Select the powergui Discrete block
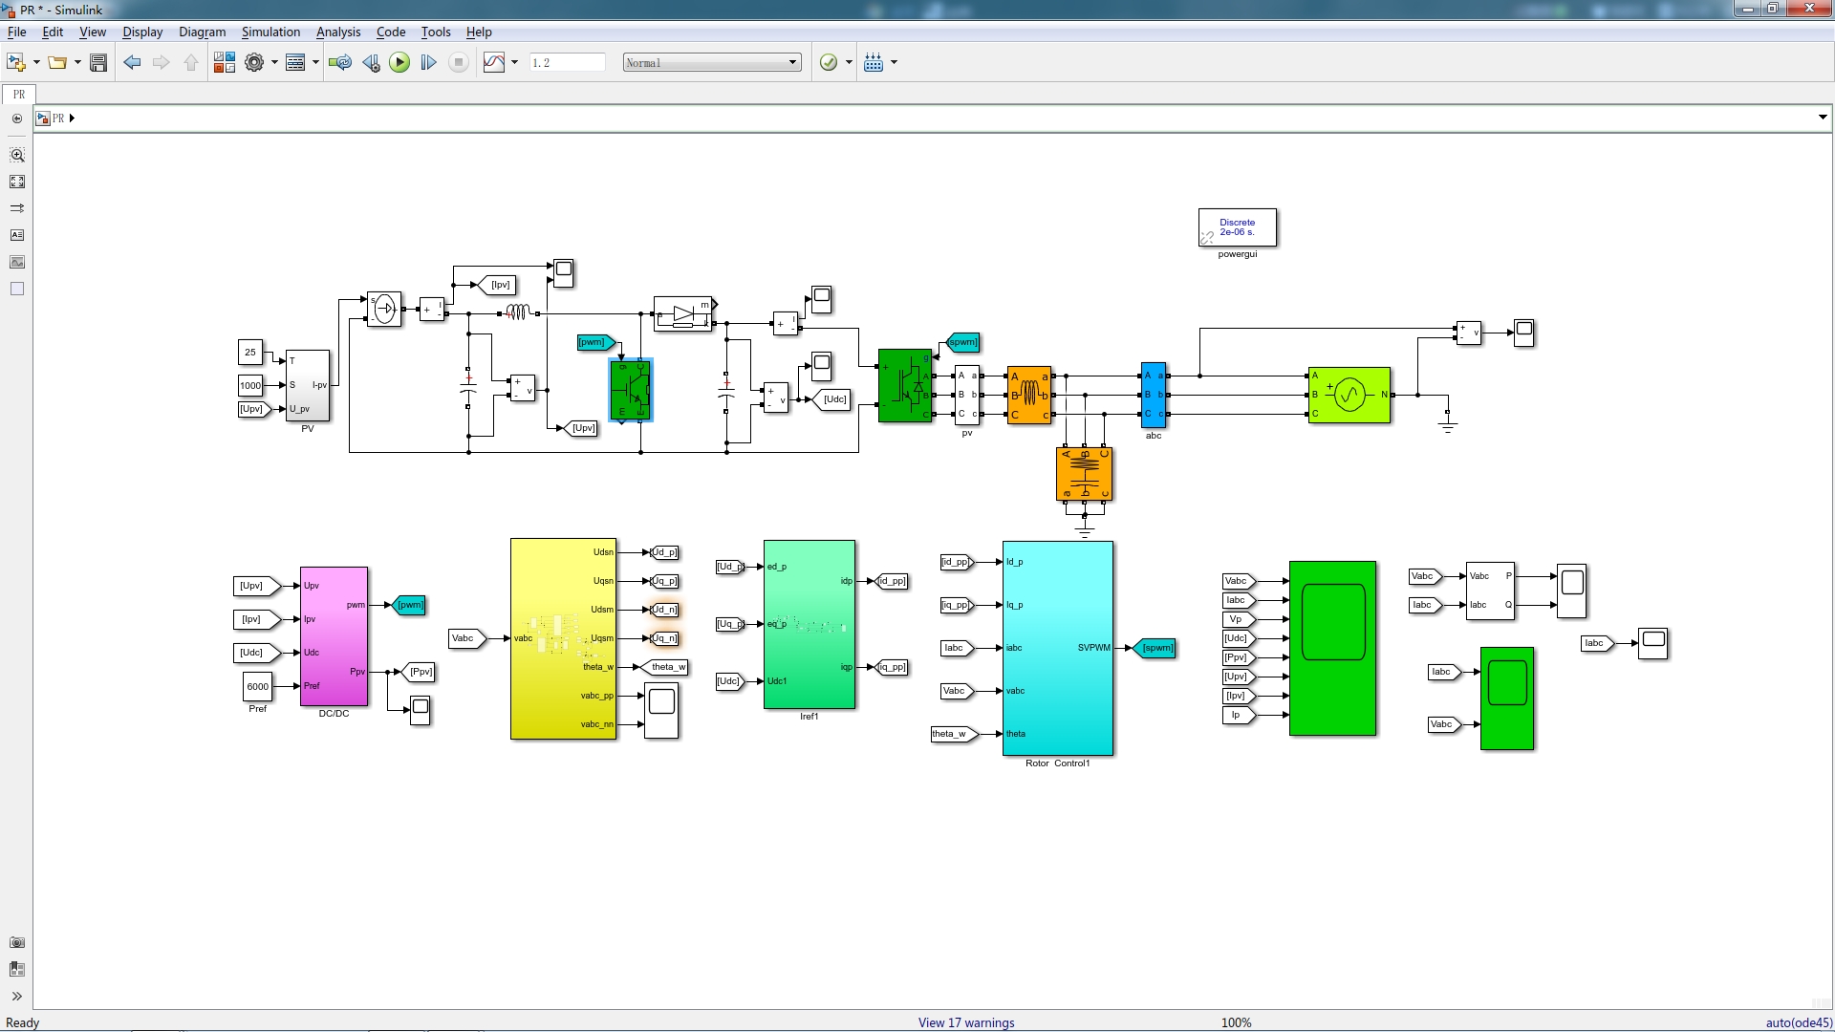 pos(1237,227)
